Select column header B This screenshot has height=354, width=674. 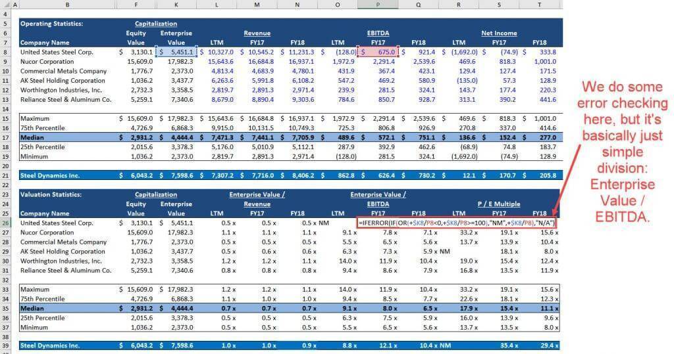(x=68, y=5)
